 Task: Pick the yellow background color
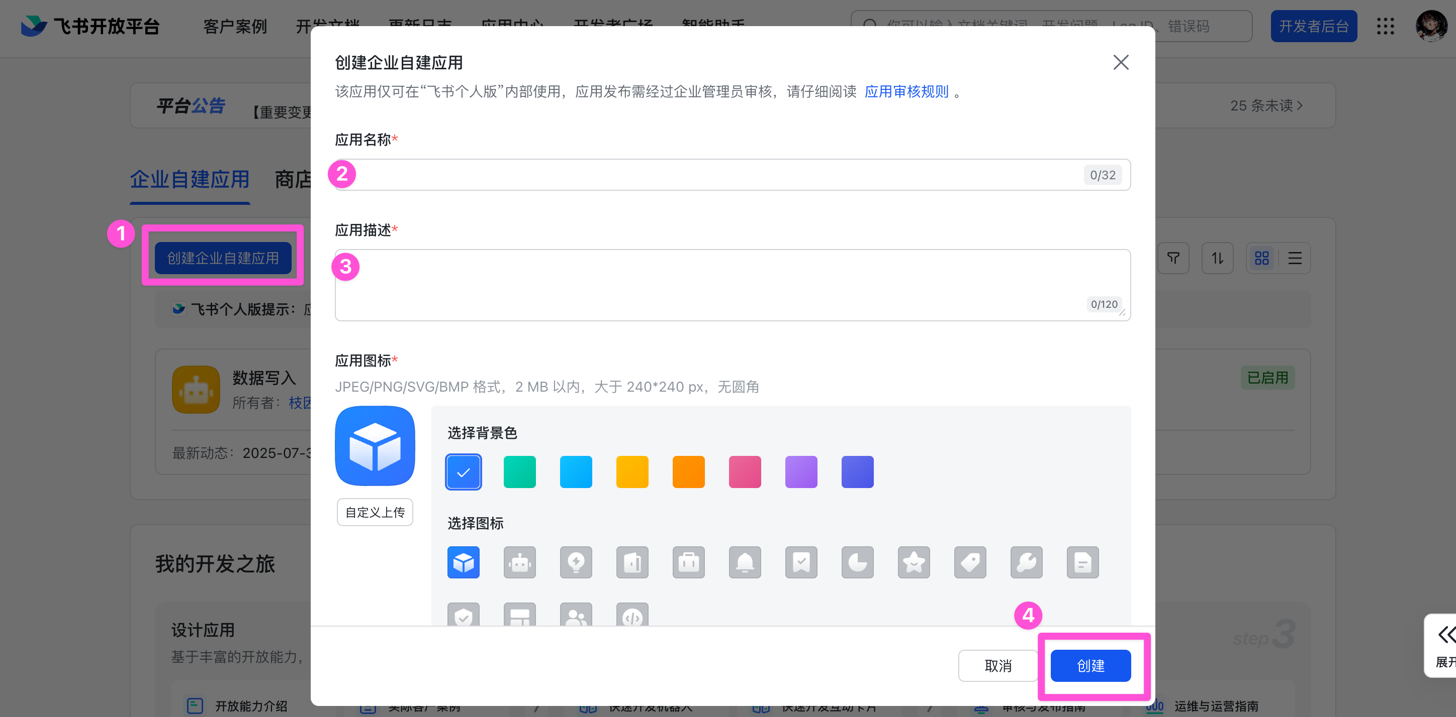click(632, 471)
